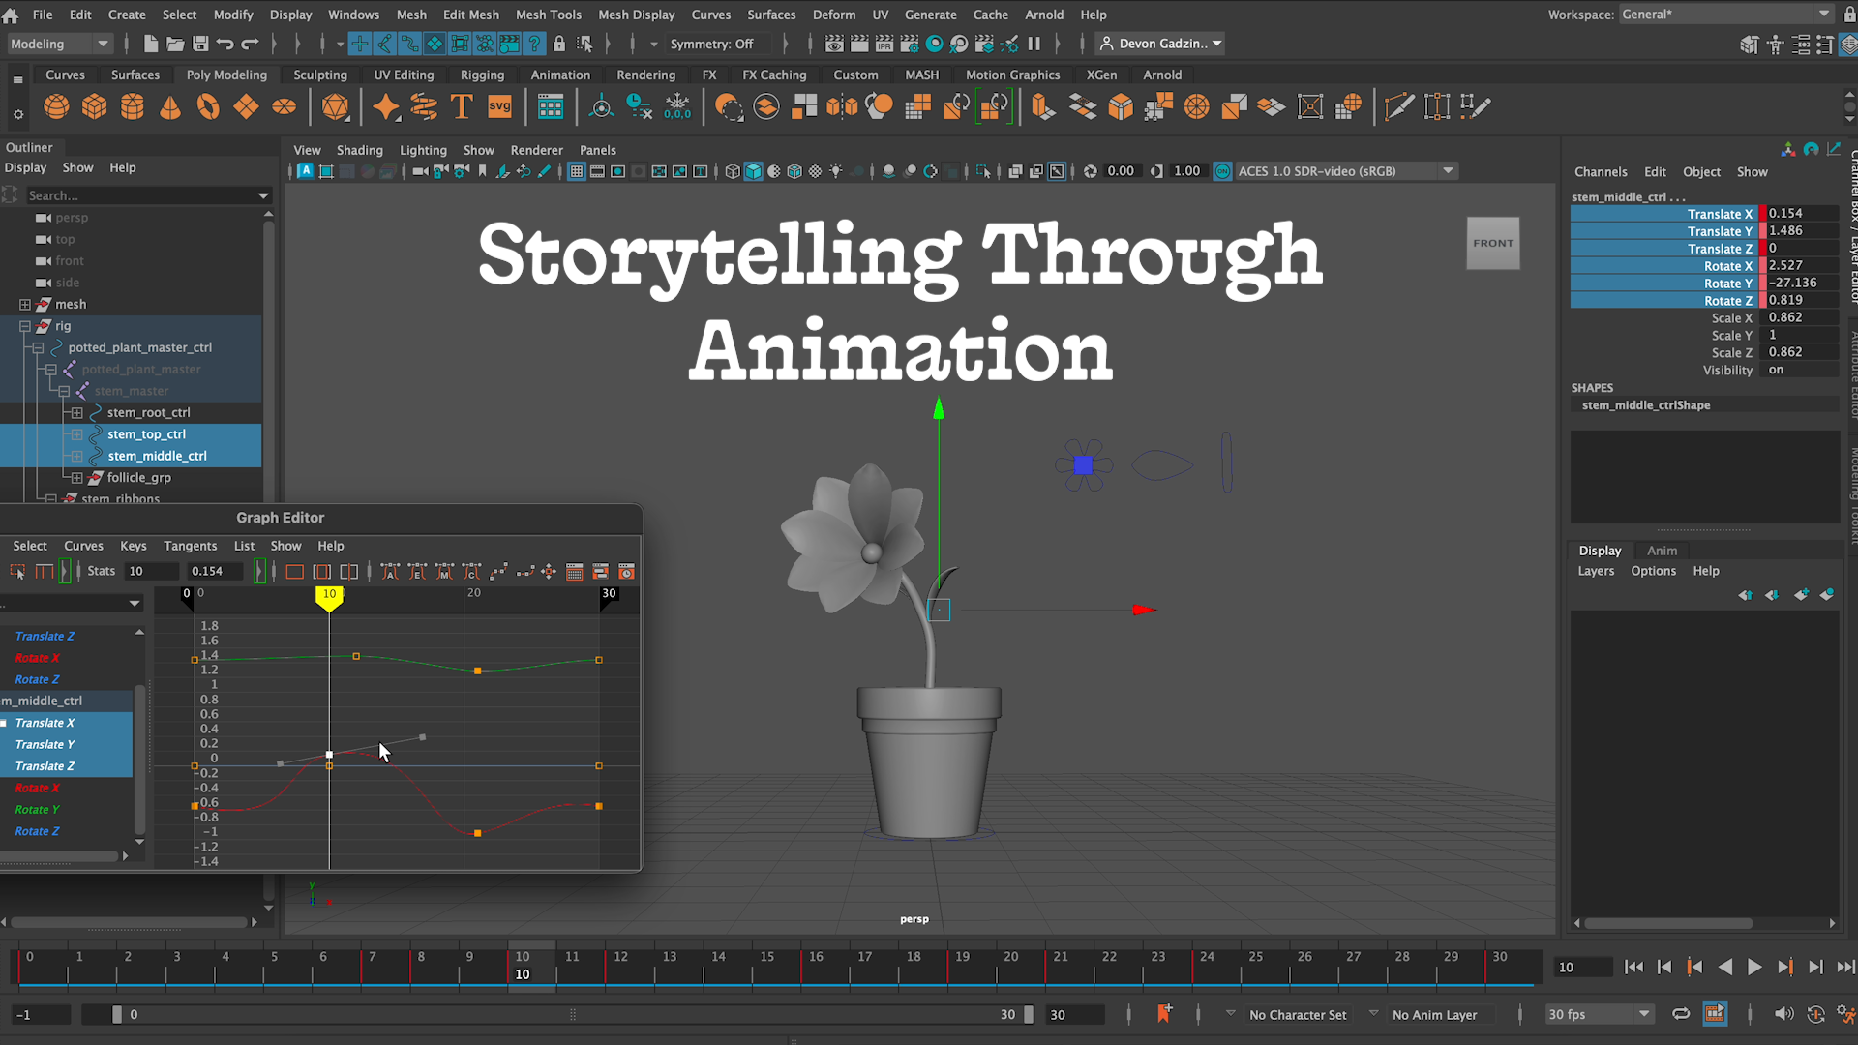Add a timeline bookmark with orange flag
Viewport: 1858px width, 1045px height.
(x=1164, y=1014)
